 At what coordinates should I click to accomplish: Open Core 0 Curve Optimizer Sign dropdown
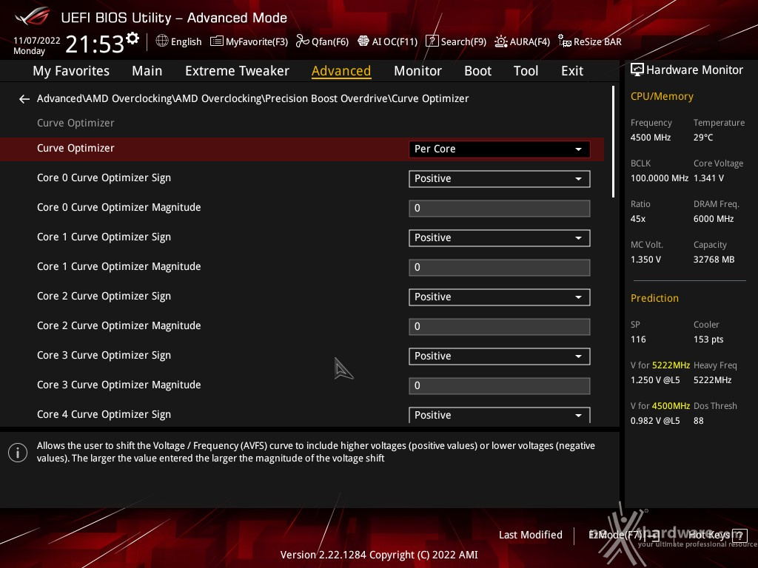(x=500, y=179)
